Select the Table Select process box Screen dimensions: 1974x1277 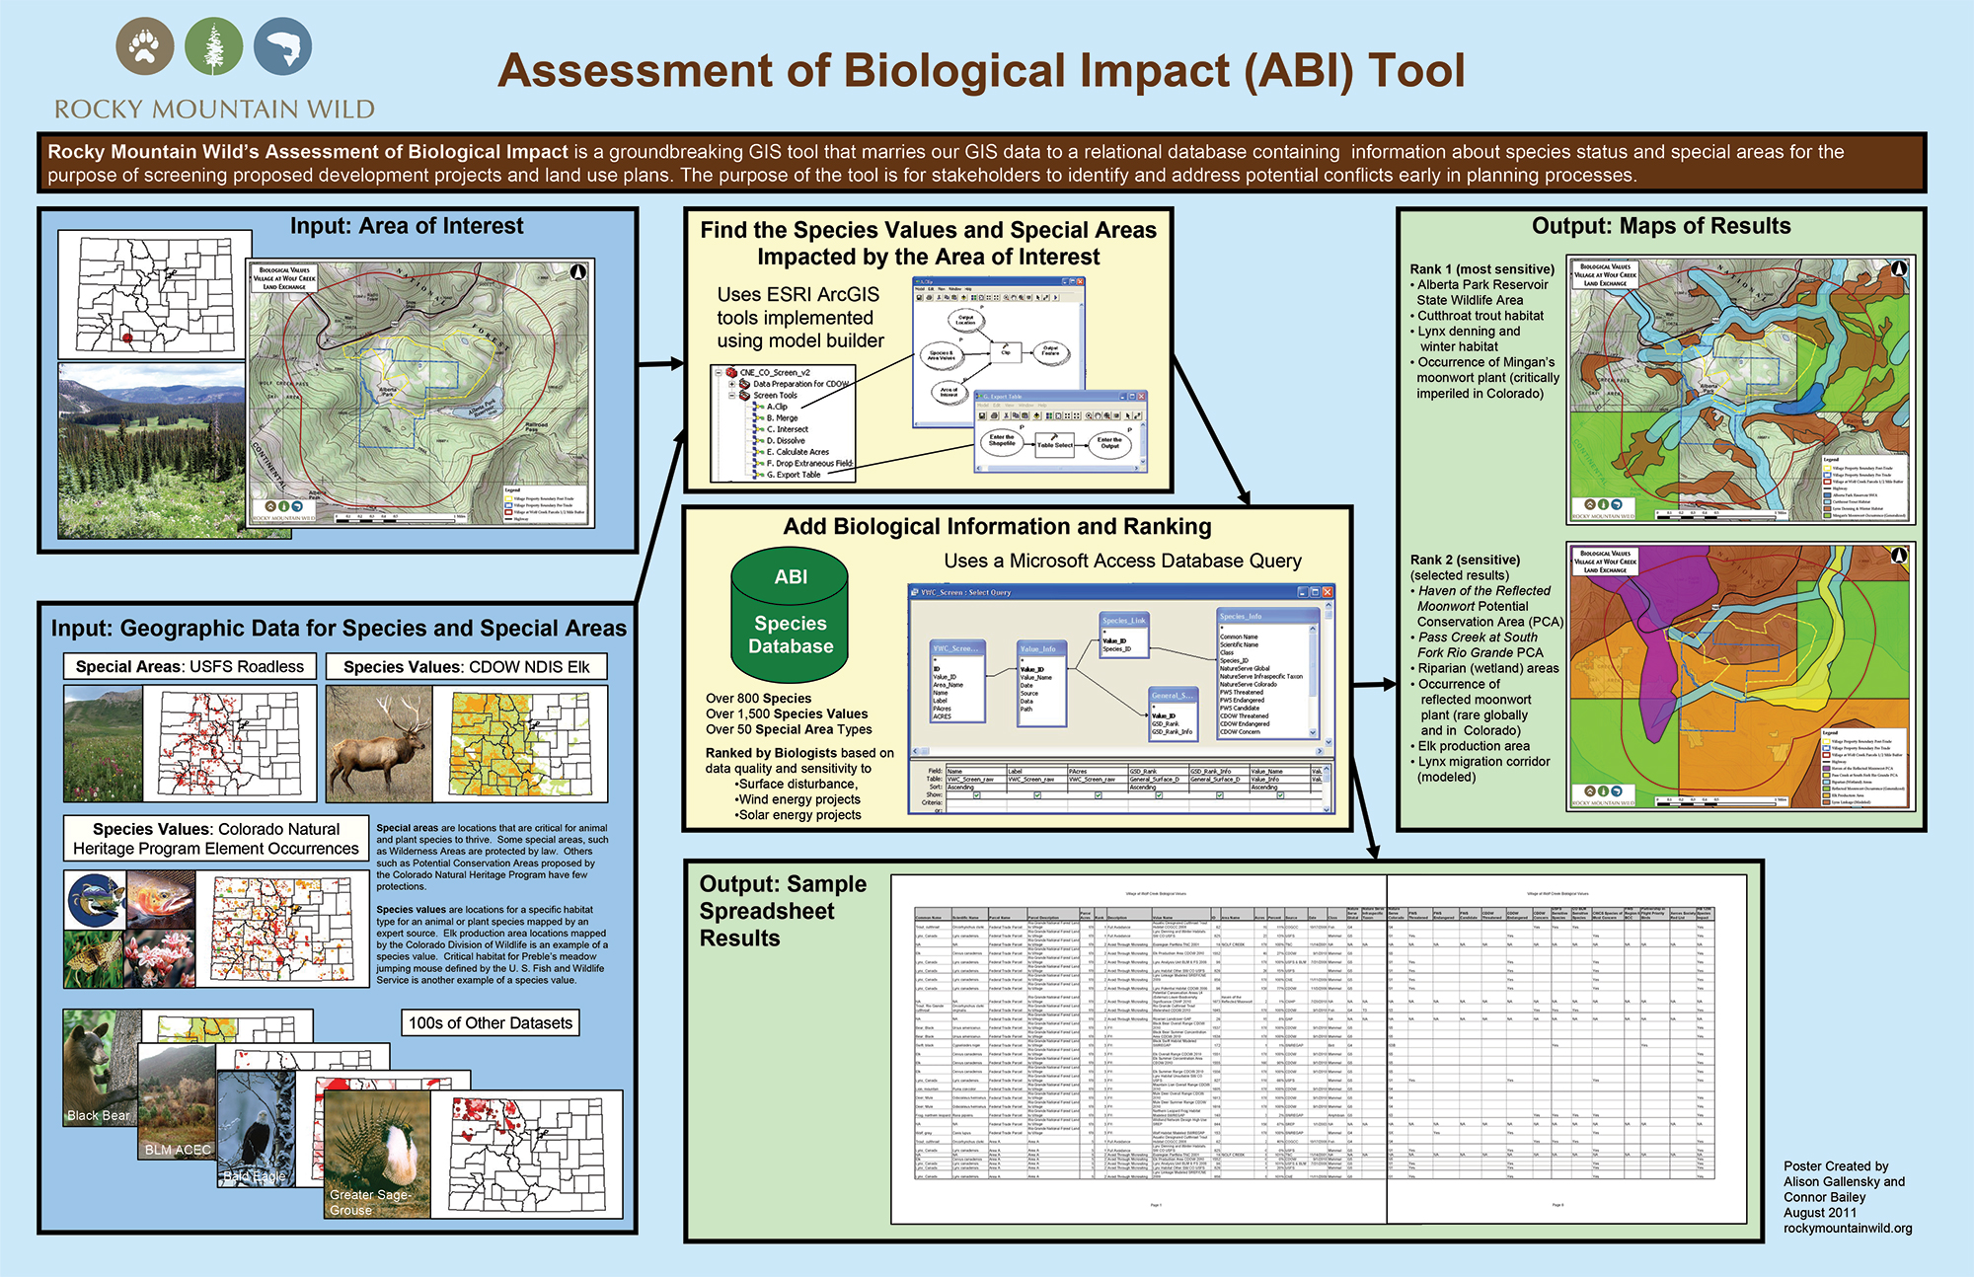point(1055,447)
